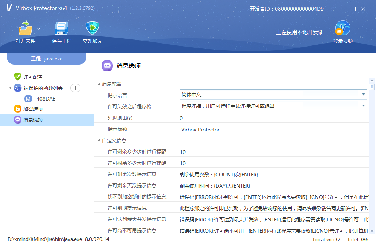
Task: Select 消息选项 in the sidebar
Action: (x=33, y=120)
